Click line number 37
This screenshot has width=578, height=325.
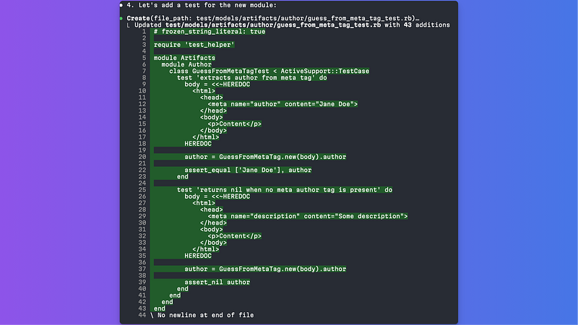coord(142,269)
